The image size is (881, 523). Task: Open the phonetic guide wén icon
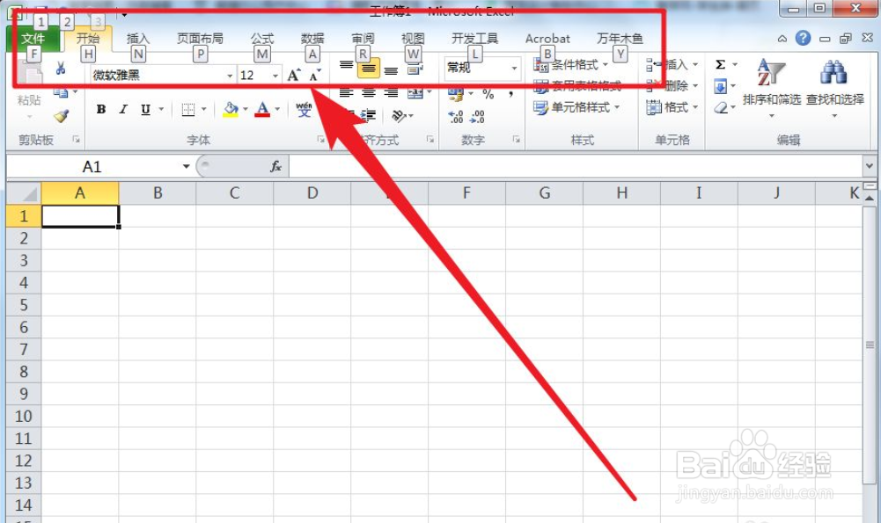coord(304,109)
